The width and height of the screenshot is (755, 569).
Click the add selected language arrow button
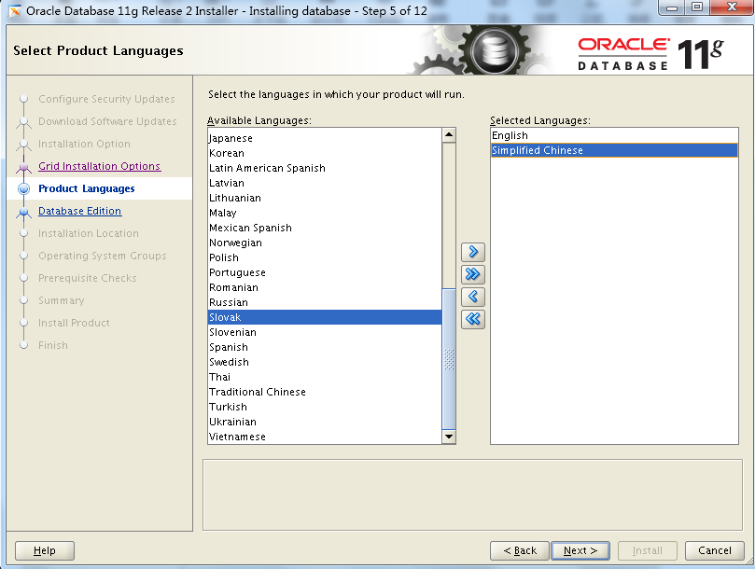pyautogui.click(x=473, y=252)
